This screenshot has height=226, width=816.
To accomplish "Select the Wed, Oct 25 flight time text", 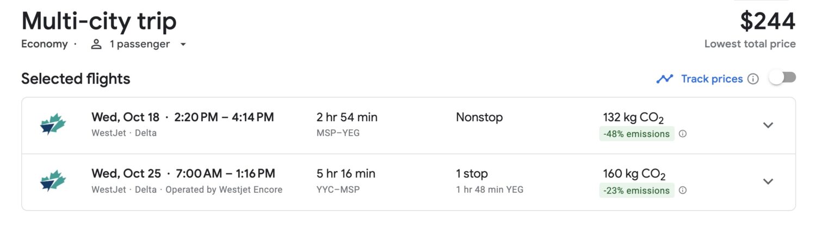I will pyautogui.click(x=183, y=174).
